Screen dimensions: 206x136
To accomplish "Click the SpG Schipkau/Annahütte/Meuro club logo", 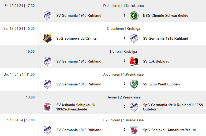I will pyautogui.click(x=134, y=130).
